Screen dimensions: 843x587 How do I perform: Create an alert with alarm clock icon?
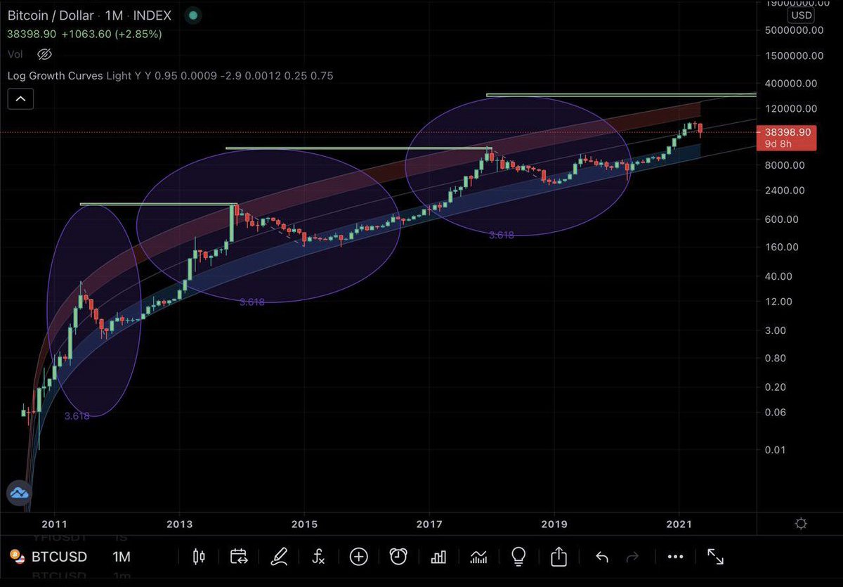tap(398, 557)
